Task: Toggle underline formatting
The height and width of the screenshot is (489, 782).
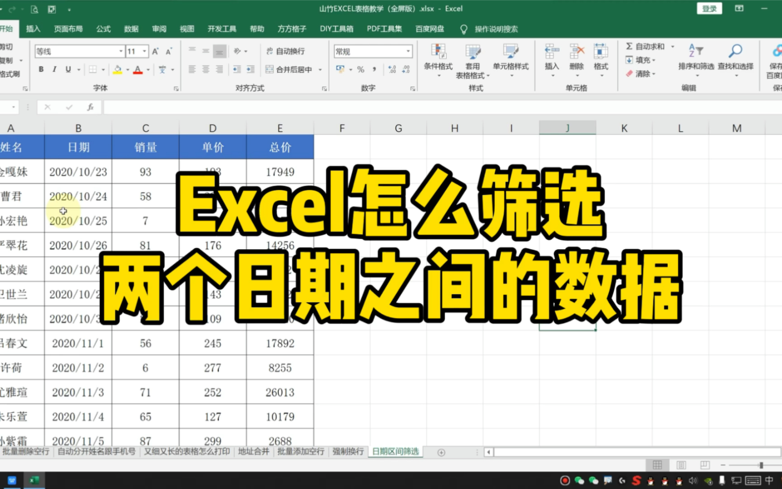Action: [x=68, y=69]
